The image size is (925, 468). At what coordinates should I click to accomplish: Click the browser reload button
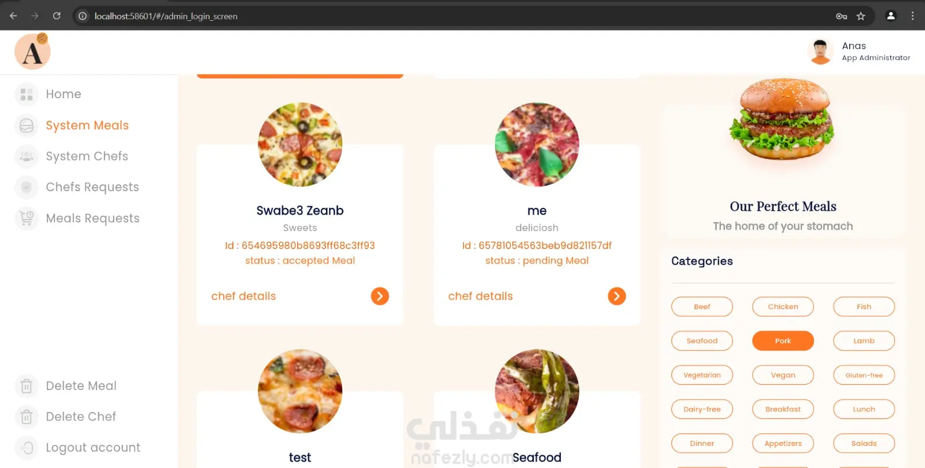coord(57,16)
